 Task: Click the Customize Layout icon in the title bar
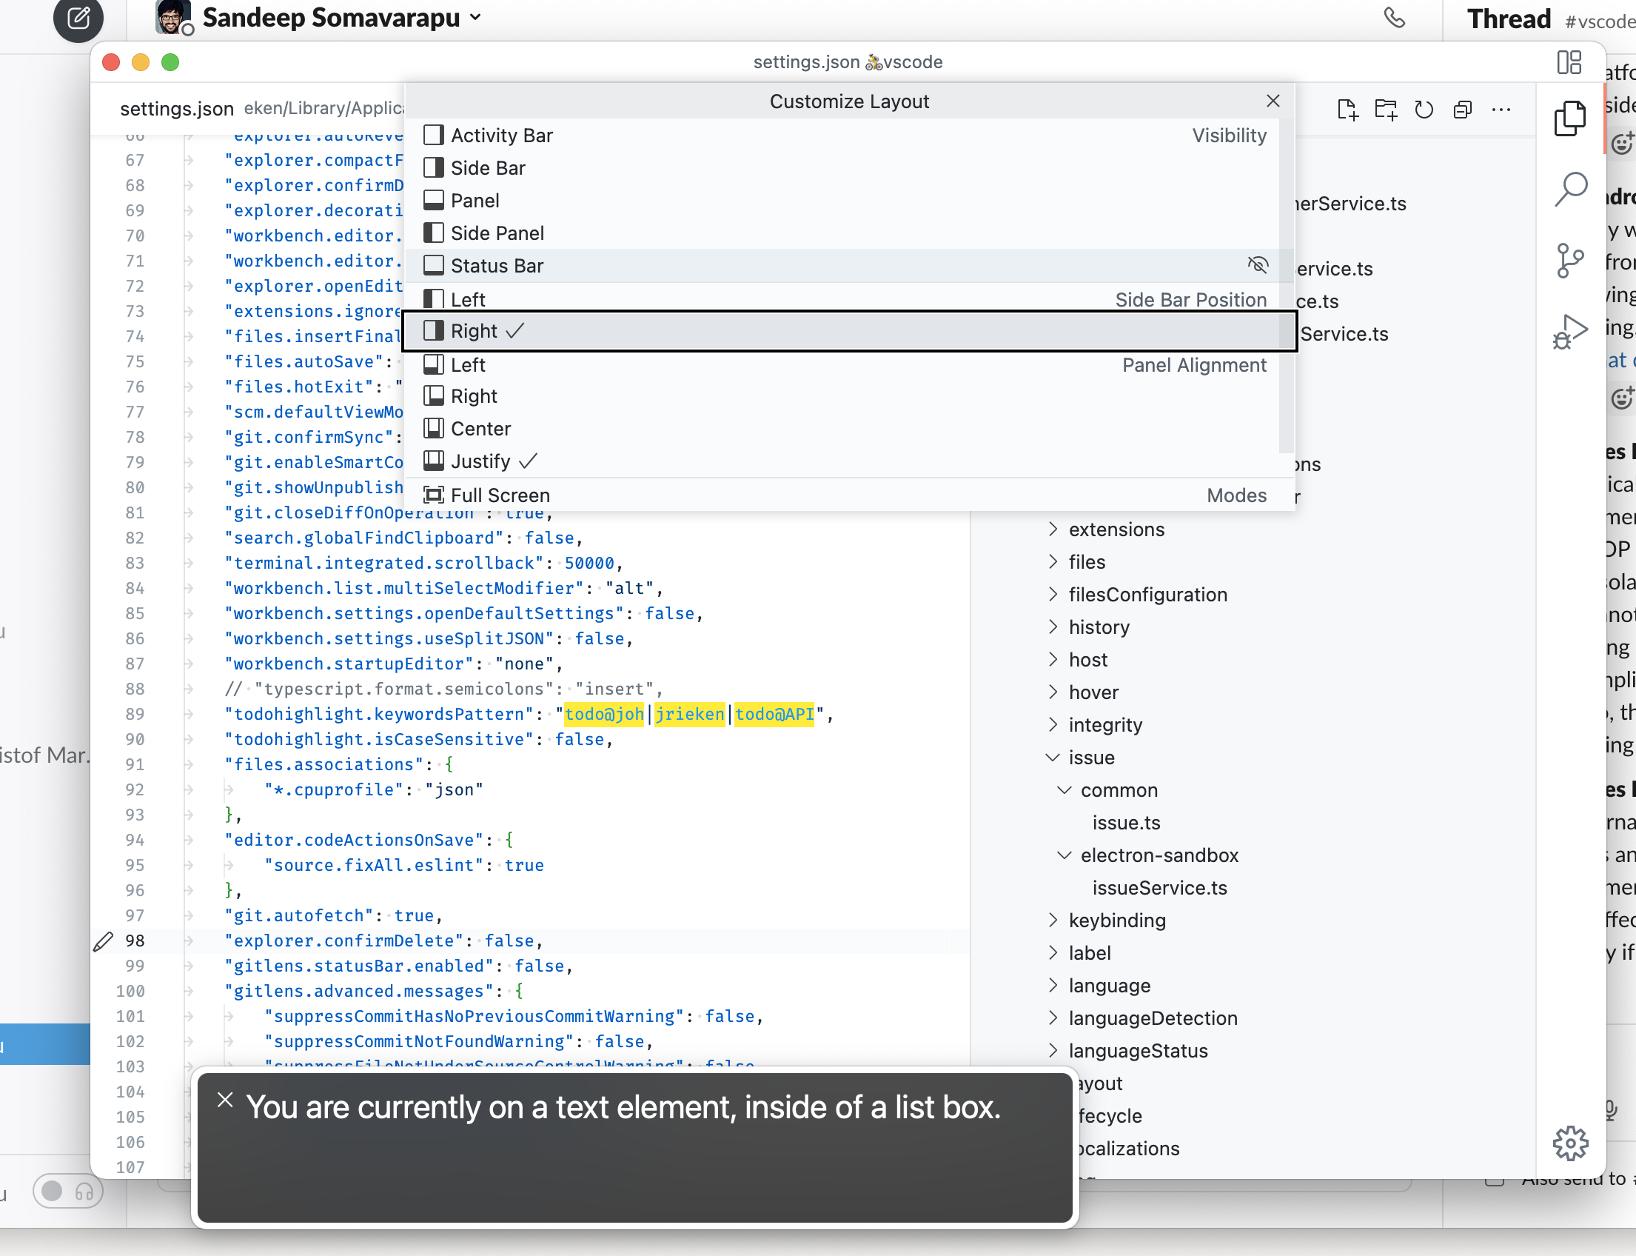coord(1569,62)
